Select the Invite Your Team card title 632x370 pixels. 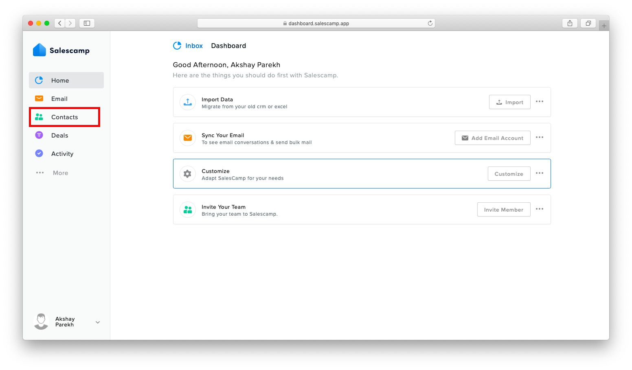224,207
